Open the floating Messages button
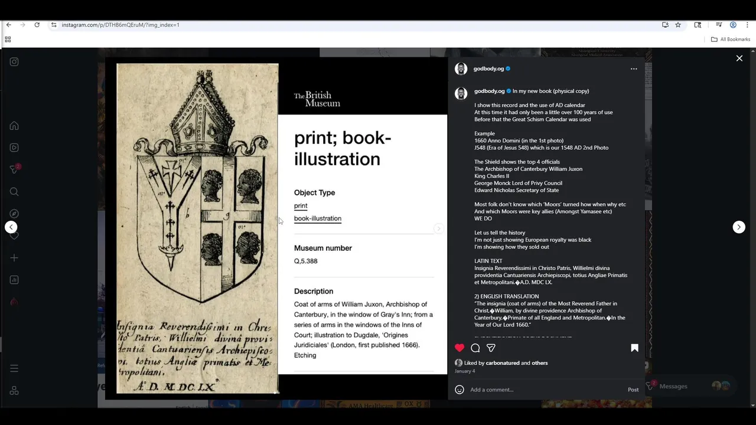 tap(691, 386)
